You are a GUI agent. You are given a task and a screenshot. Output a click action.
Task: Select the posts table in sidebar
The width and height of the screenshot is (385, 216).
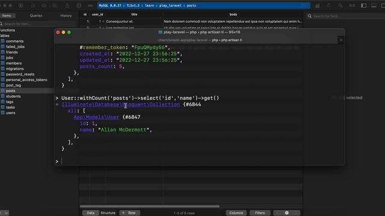click(11, 91)
